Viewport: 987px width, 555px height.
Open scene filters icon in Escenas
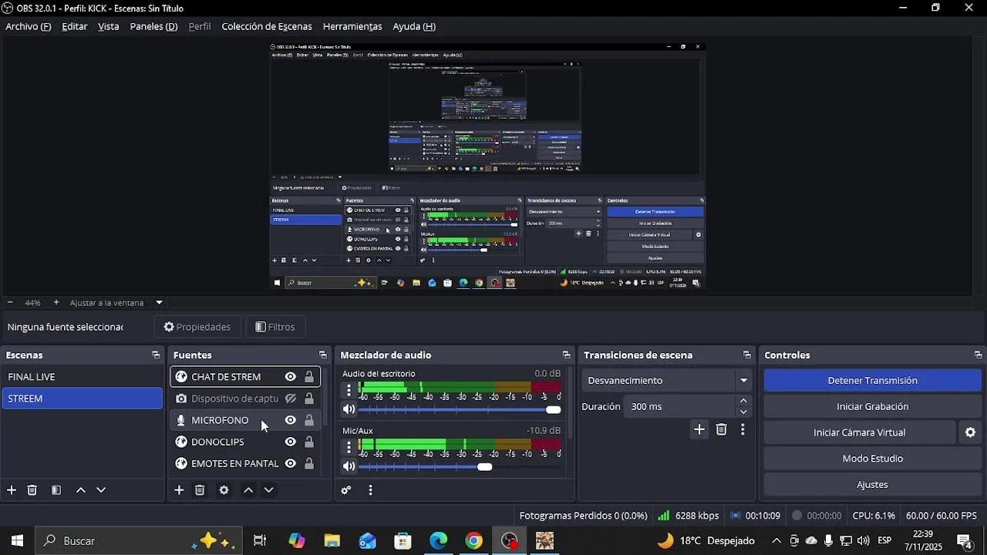(56, 490)
